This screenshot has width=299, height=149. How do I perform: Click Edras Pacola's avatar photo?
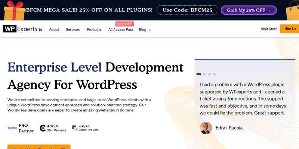(x=206, y=128)
